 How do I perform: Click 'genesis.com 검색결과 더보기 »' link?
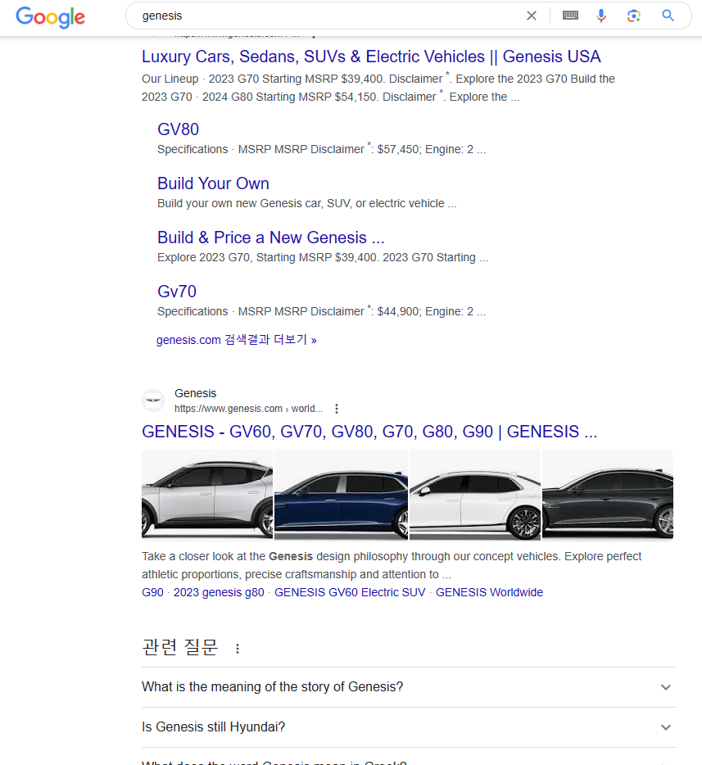[238, 339]
